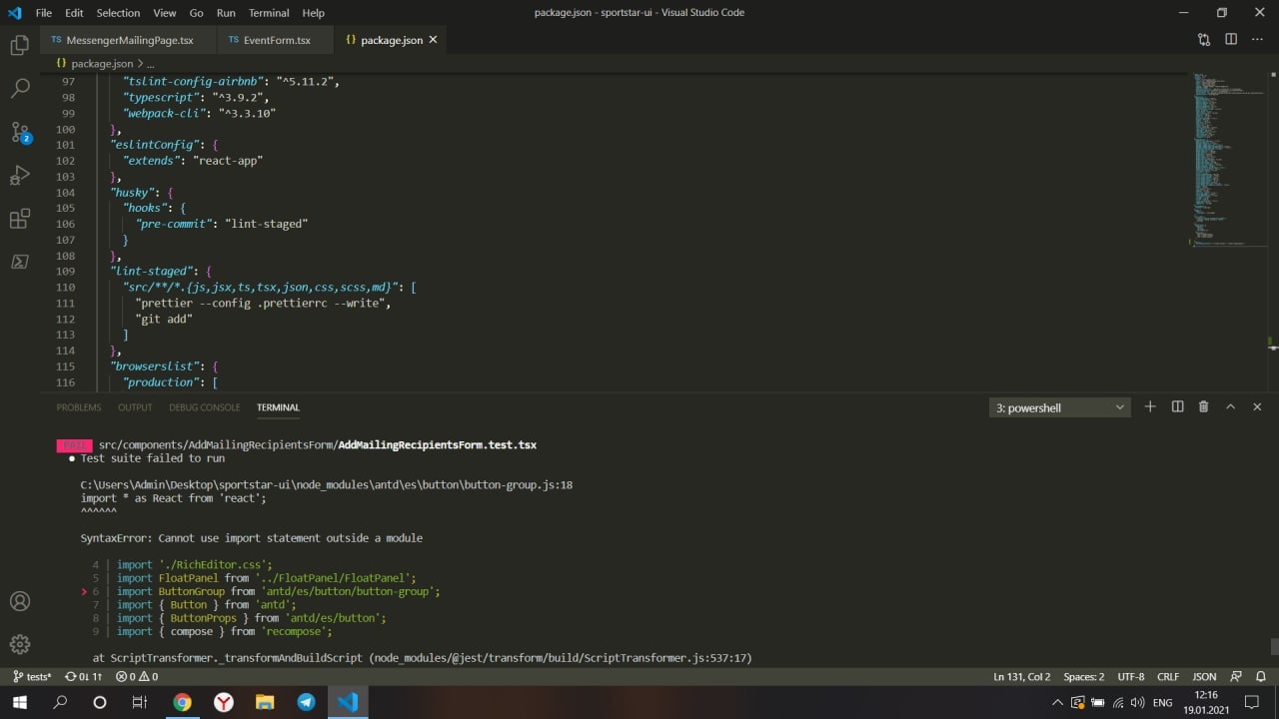This screenshot has height=719, width=1279.
Task: Open the Extensions view
Action: 19,219
